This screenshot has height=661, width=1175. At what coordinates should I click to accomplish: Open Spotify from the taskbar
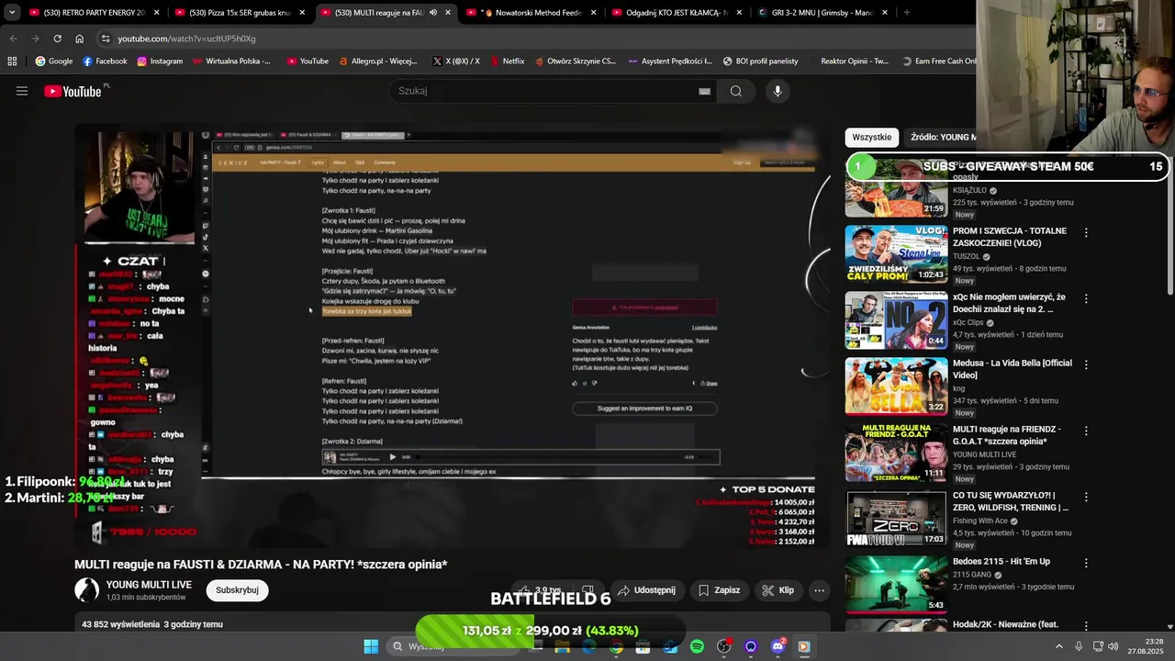tap(697, 647)
